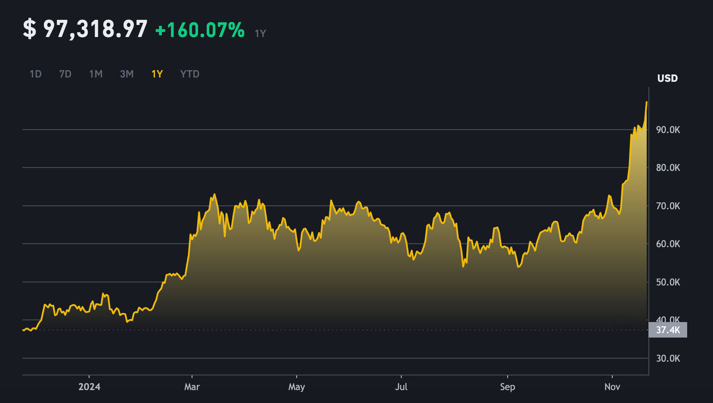Click the 60.0K price axis label

(x=668, y=244)
